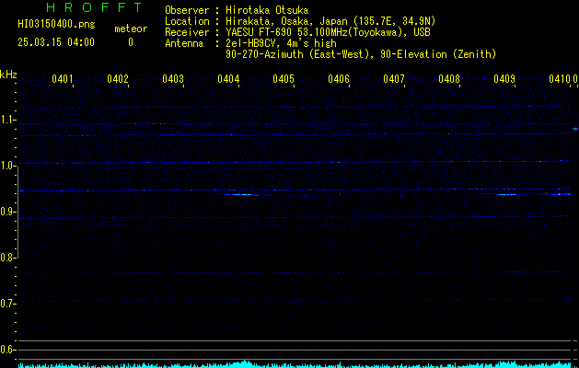Click the 0408 time marker
Image resolution: width=579 pixels, height=368 pixels.
pos(449,79)
